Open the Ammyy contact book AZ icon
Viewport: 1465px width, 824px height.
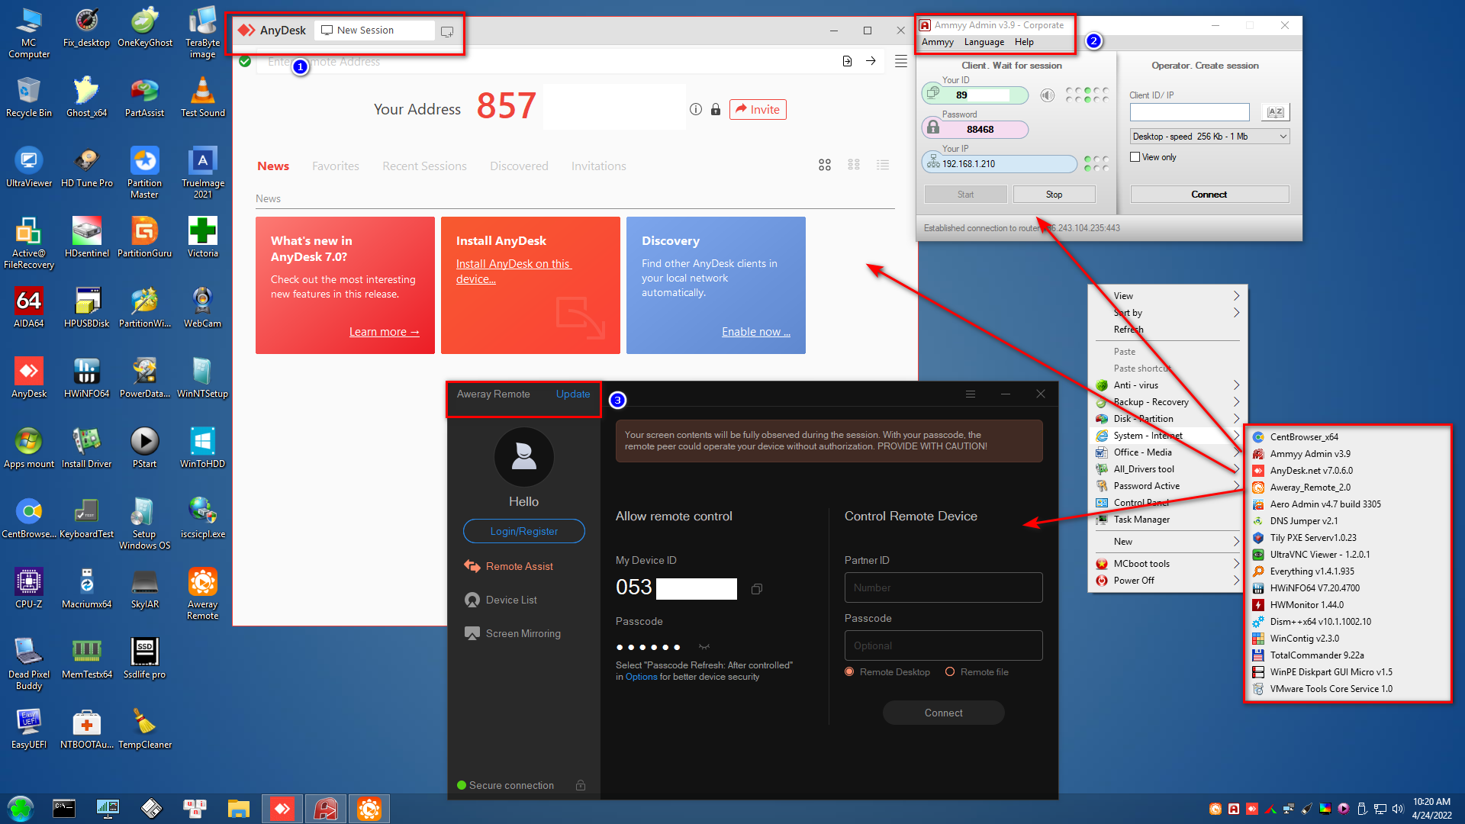tap(1275, 112)
